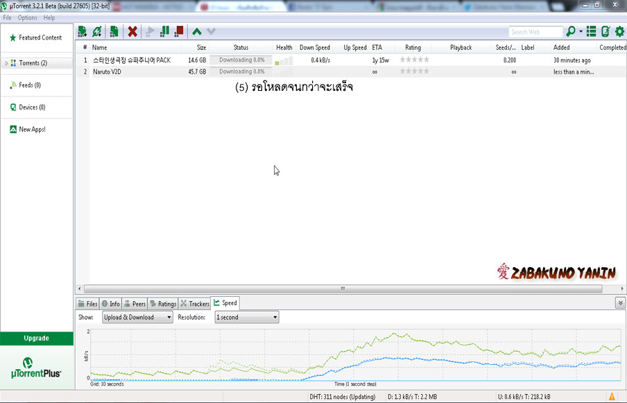Select the Korean-titled PACK torrent row
The height and width of the screenshot is (403, 627).
(x=351, y=60)
